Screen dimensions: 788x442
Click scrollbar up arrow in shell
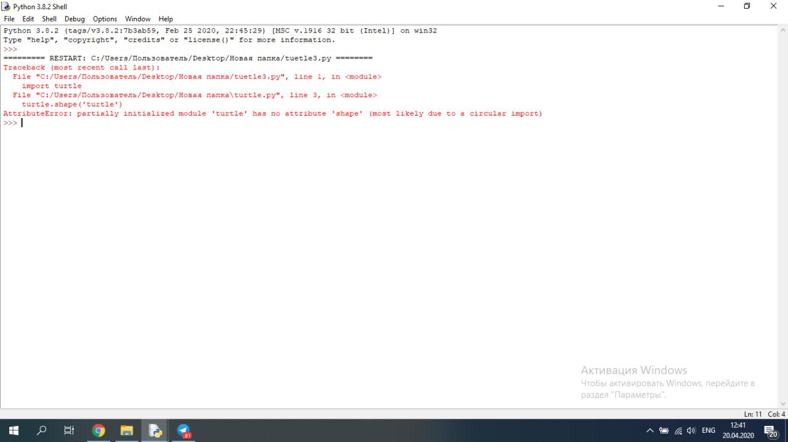[x=782, y=30]
